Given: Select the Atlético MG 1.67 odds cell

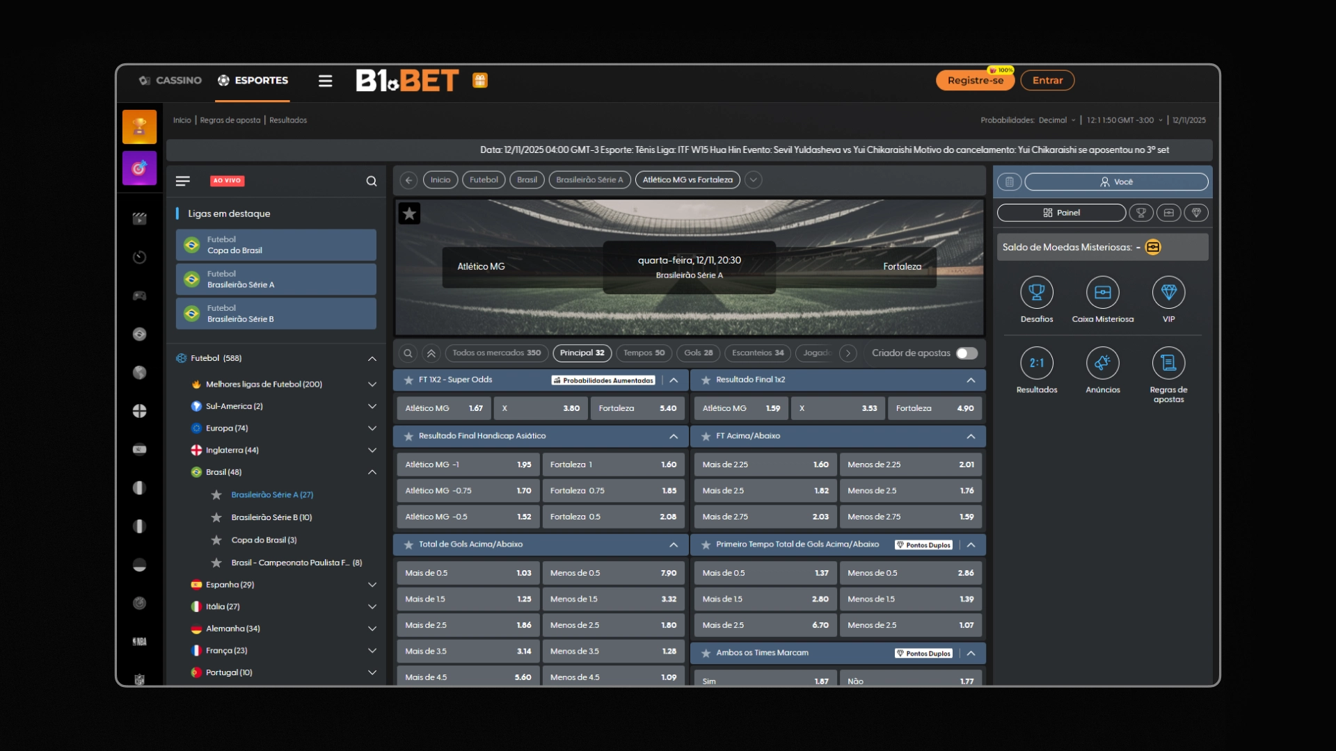Looking at the screenshot, I should (443, 408).
